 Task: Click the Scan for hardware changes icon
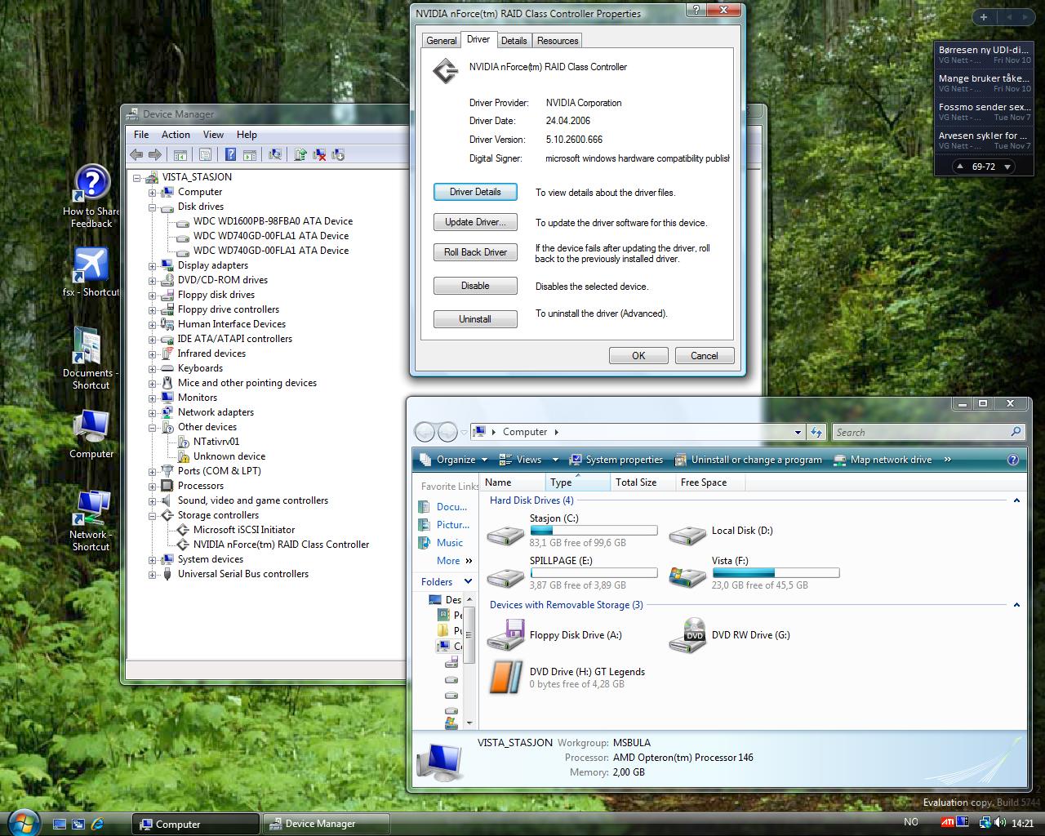coord(275,154)
